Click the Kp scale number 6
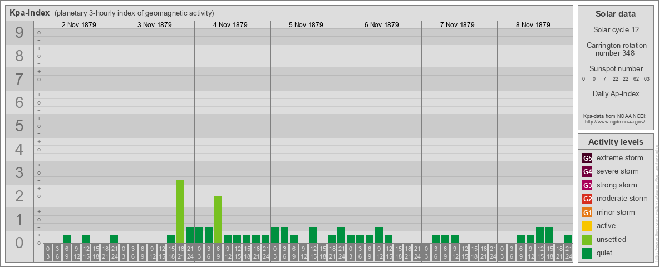 click(19, 103)
